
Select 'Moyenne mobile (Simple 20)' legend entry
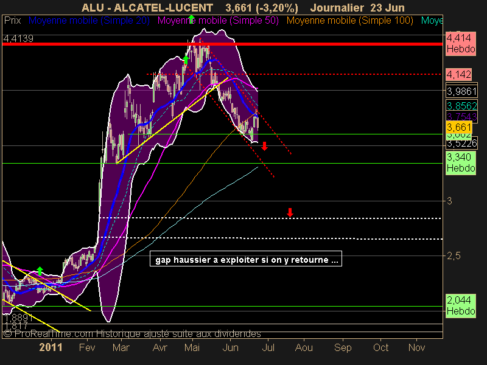click(89, 21)
